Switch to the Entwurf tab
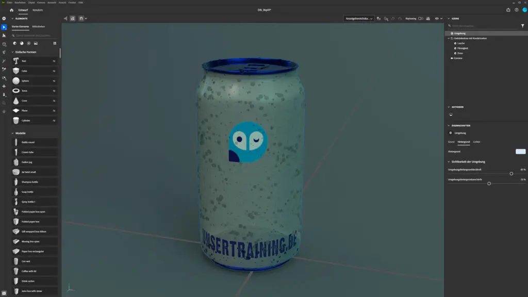 click(x=23, y=10)
